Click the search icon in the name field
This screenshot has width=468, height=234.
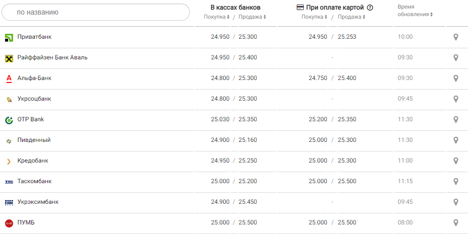pyautogui.click(x=10, y=12)
